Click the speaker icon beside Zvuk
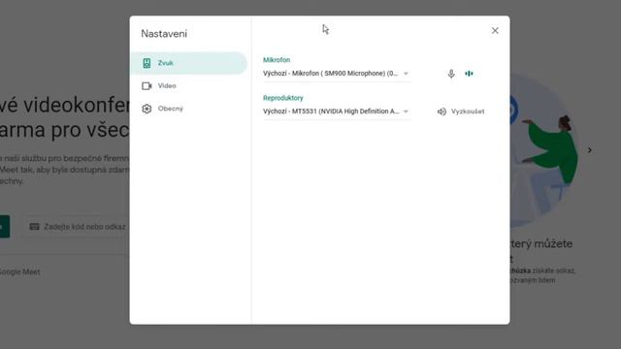Viewport: 621px width, 349px height. point(147,63)
